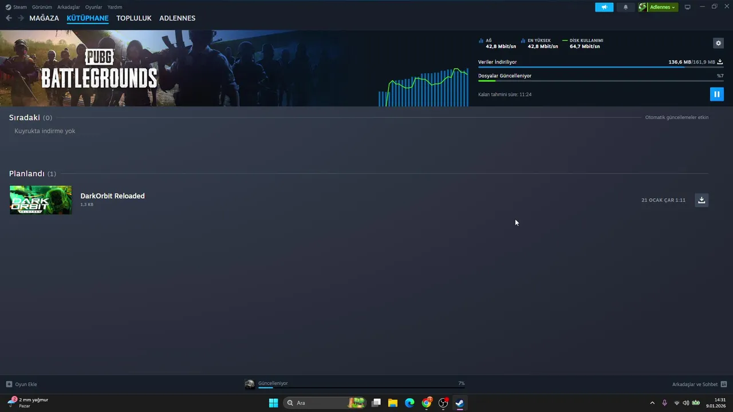This screenshot has width=733, height=412.
Task: Click the AĞ network speed legend
Action: [x=497, y=43]
